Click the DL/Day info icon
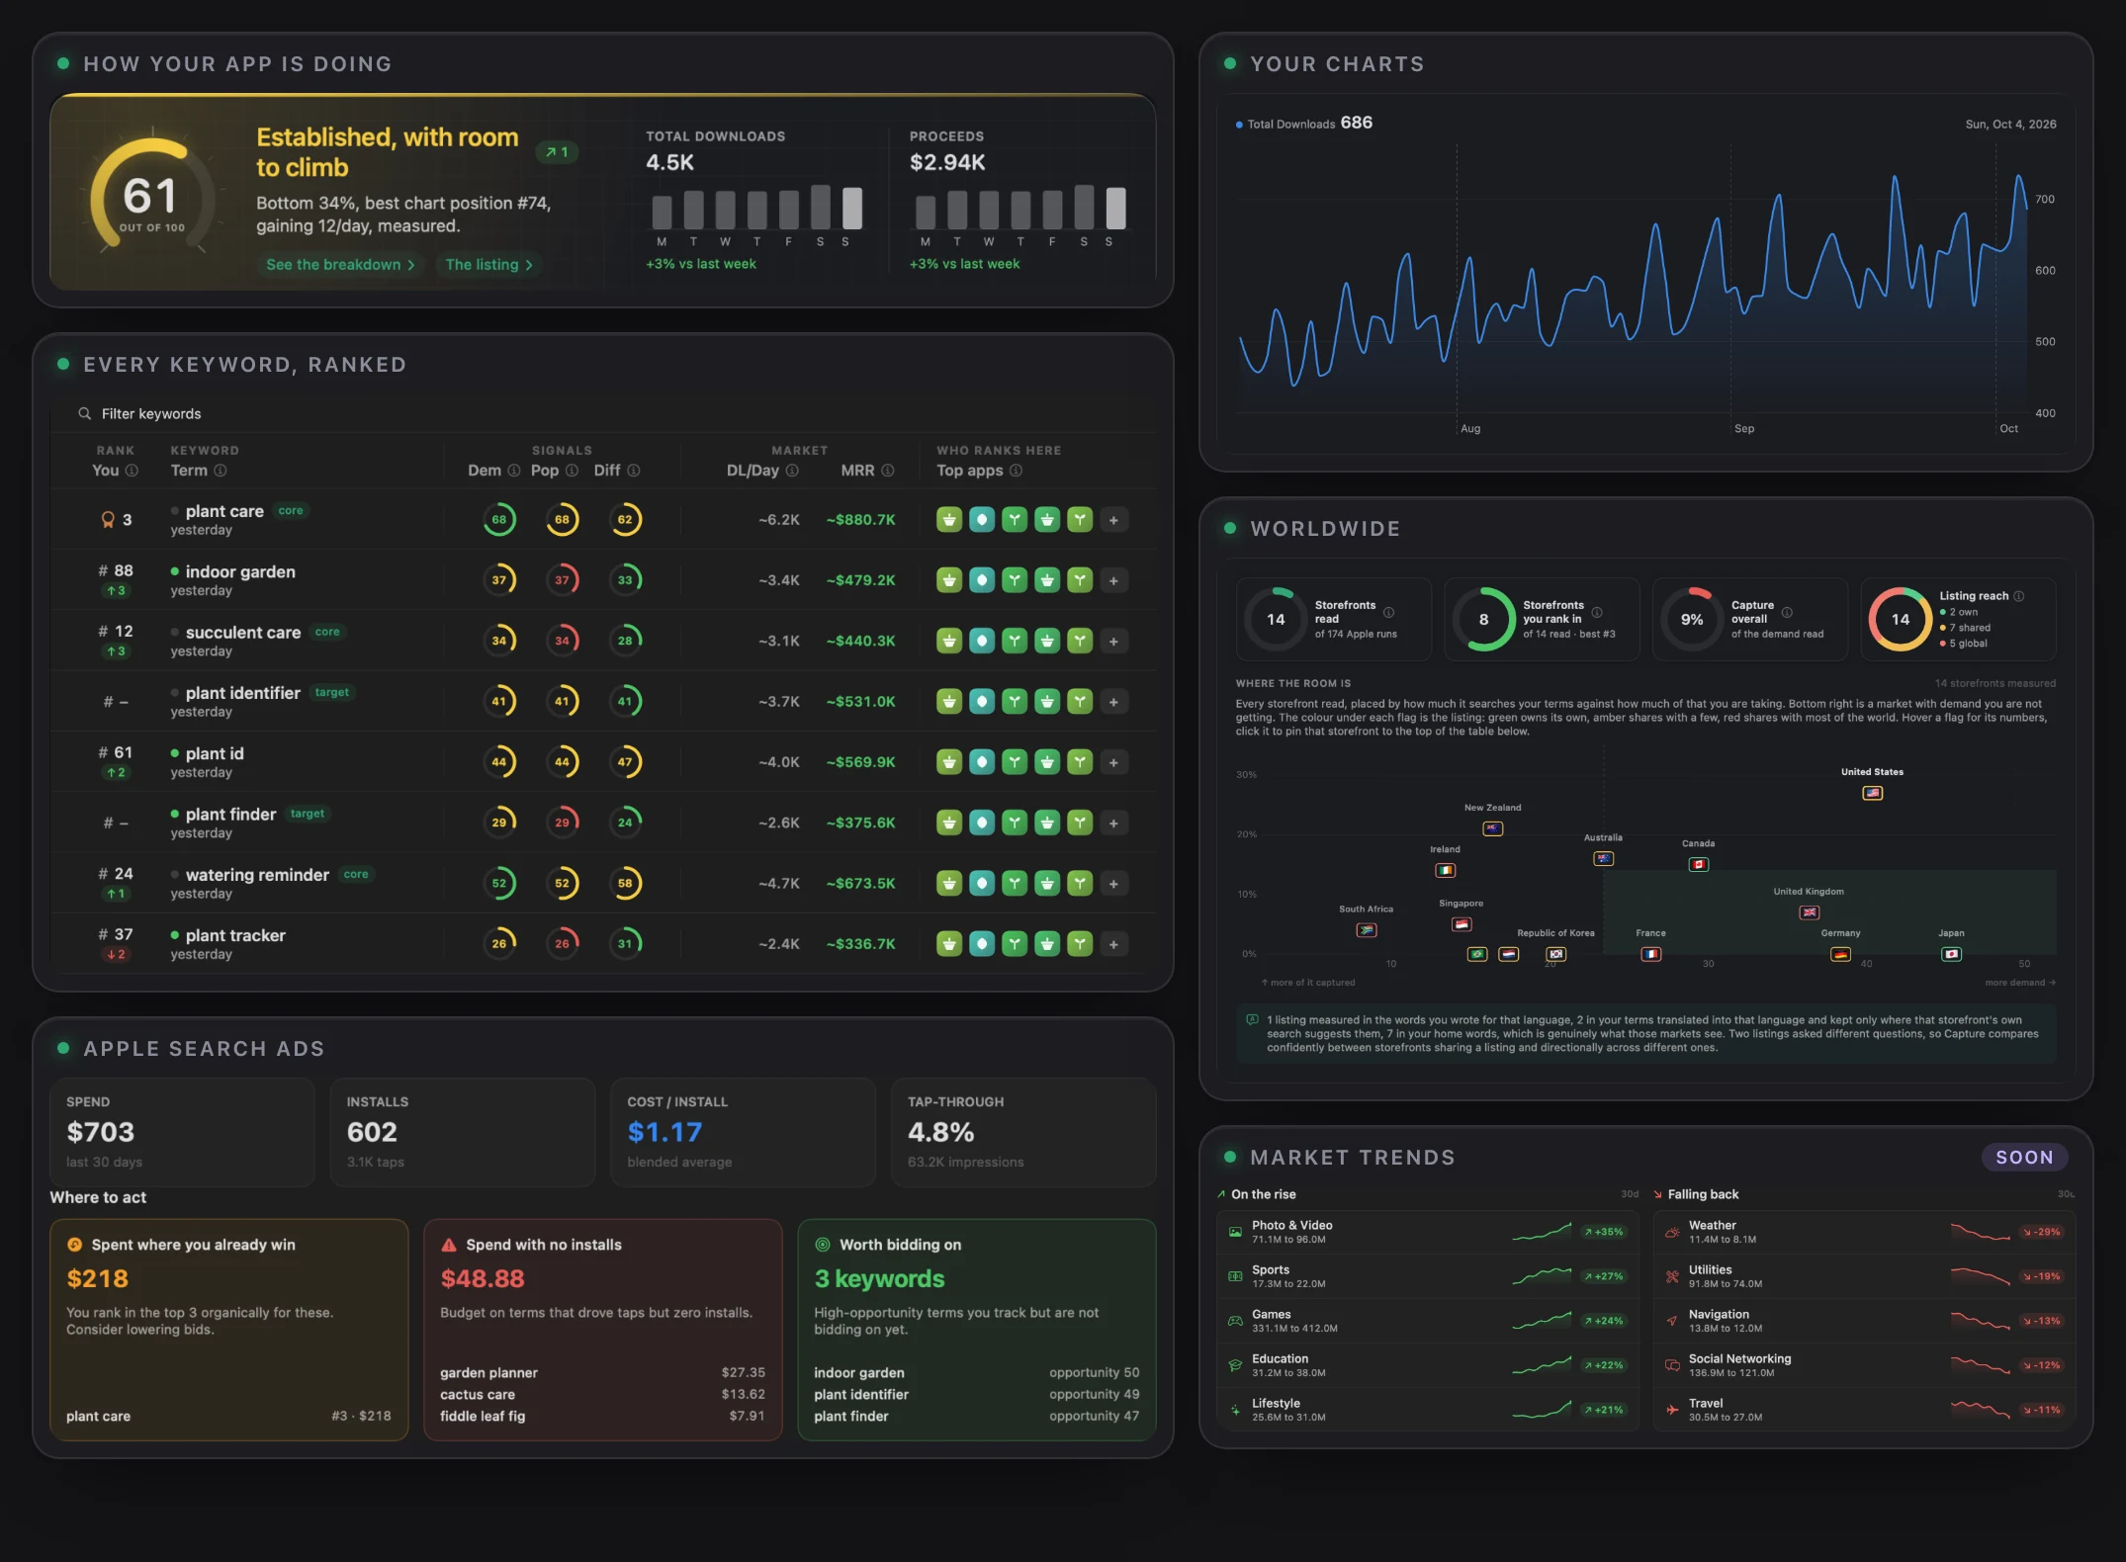 792,471
